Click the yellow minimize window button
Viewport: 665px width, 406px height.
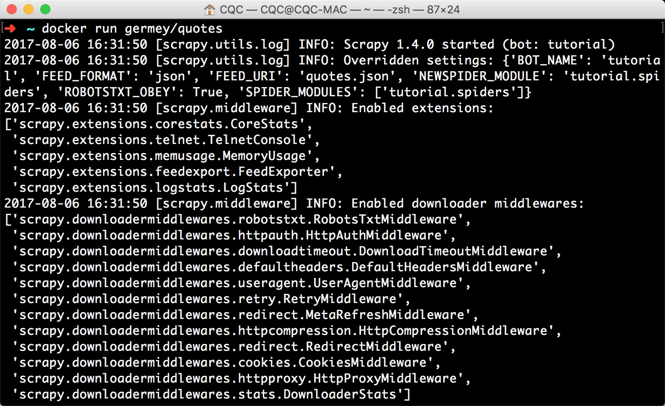[29, 9]
